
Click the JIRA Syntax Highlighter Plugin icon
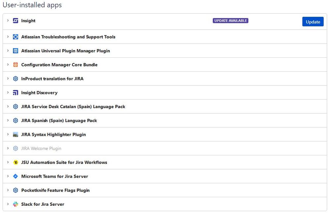(x=16, y=135)
